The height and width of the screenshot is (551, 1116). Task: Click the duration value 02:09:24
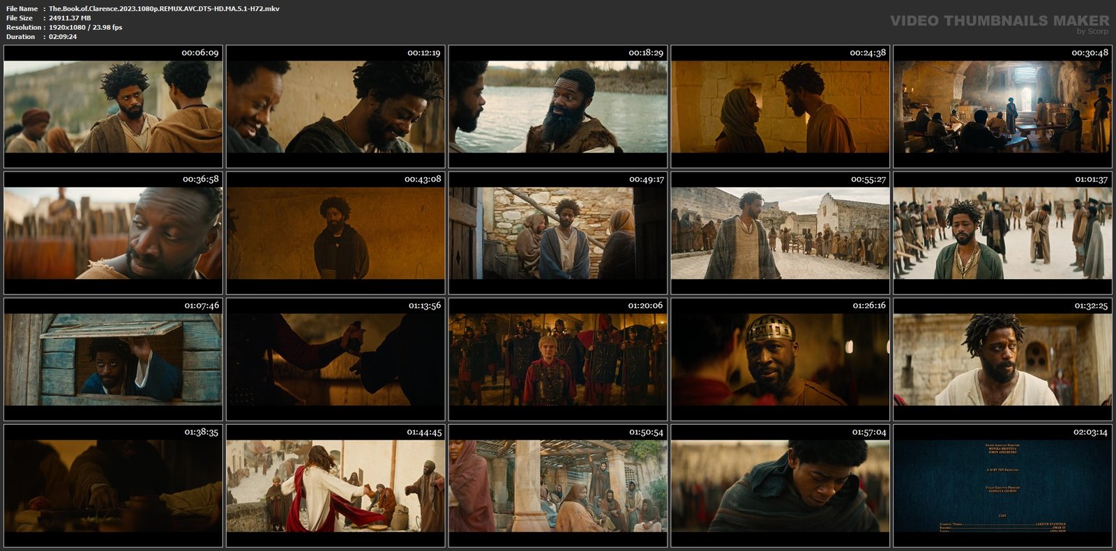pyautogui.click(x=63, y=36)
